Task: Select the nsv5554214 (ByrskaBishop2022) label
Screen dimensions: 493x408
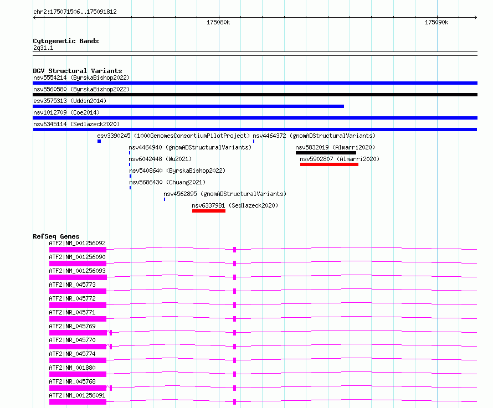Action: click(81, 78)
